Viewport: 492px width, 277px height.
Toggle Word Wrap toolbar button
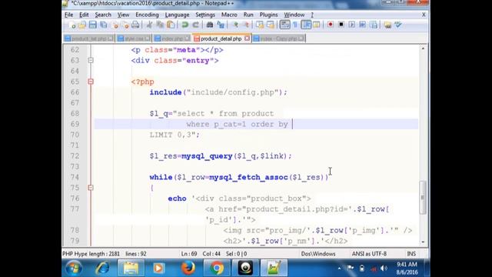coord(285,25)
